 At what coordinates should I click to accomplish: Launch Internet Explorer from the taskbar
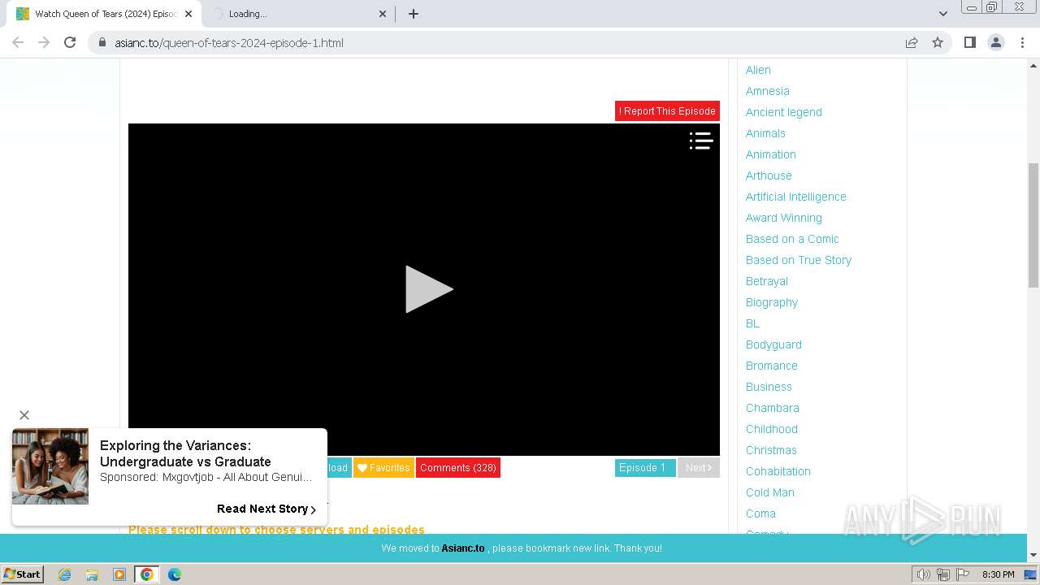65,574
